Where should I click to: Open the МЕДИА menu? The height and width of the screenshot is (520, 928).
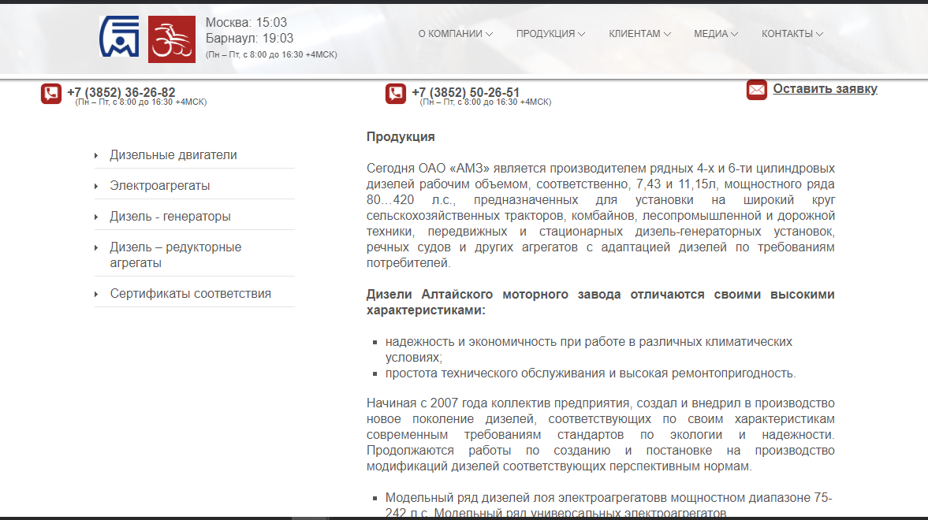pos(716,34)
